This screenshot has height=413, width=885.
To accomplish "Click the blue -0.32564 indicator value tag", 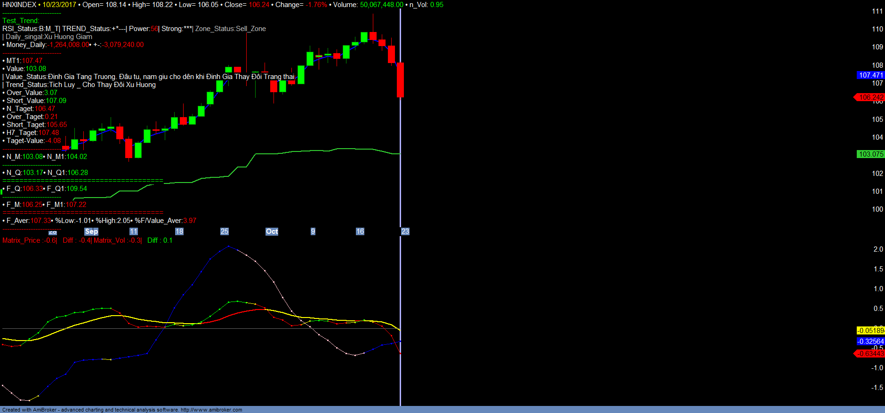I will click(x=870, y=342).
